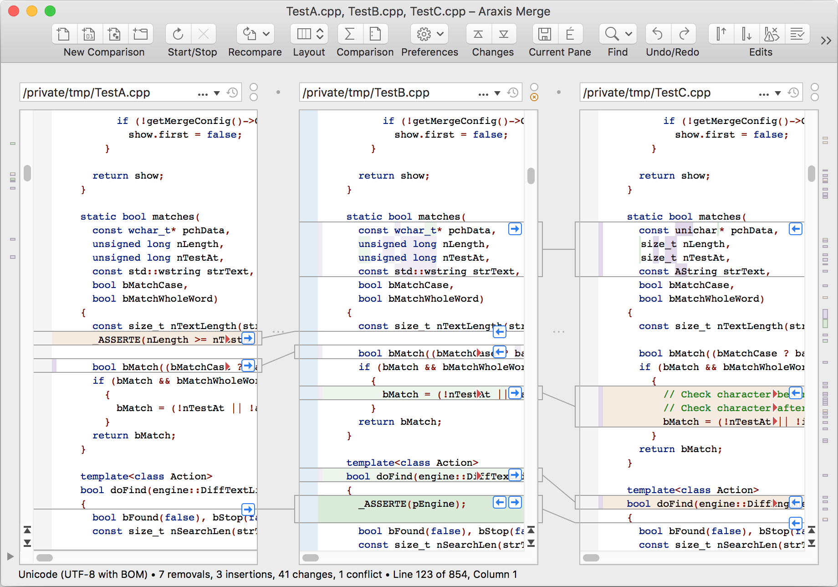Open the Find search tool
Image resolution: width=838 pixels, height=587 pixels.
[x=611, y=34]
